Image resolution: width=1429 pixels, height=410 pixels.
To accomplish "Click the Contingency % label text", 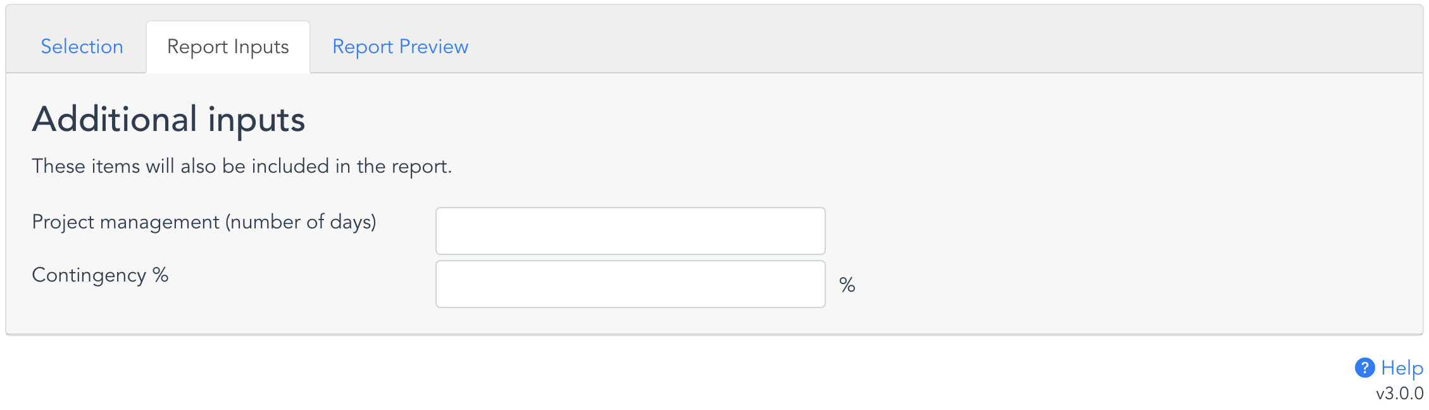I will coord(100,275).
